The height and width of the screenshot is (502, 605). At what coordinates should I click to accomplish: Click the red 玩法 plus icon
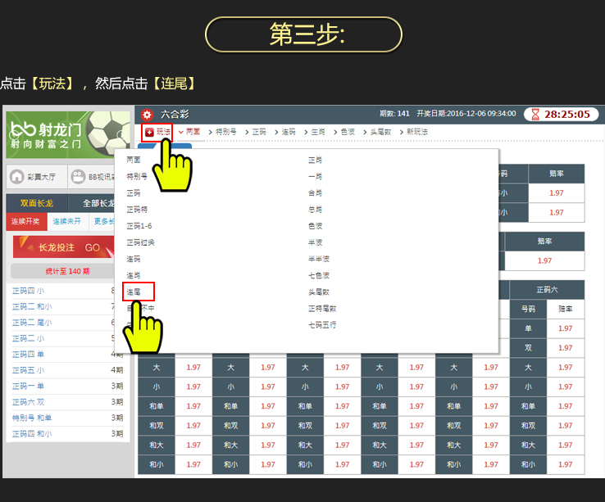tap(149, 132)
